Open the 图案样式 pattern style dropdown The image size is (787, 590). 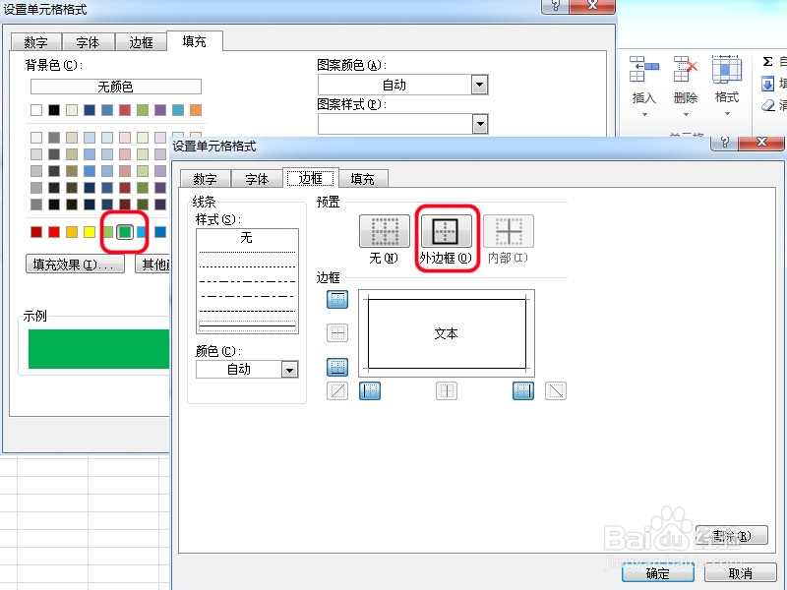pyautogui.click(x=481, y=122)
